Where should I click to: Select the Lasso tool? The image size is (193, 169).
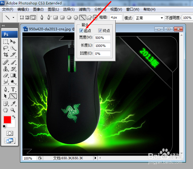coord(6,48)
